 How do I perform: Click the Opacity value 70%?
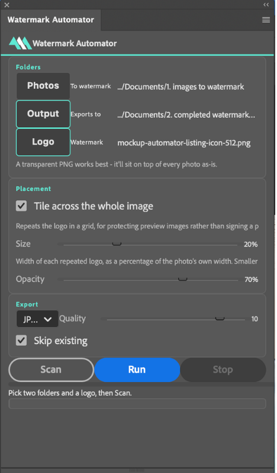pos(251,280)
